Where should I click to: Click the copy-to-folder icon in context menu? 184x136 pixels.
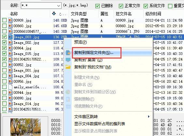tap(68, 53)
